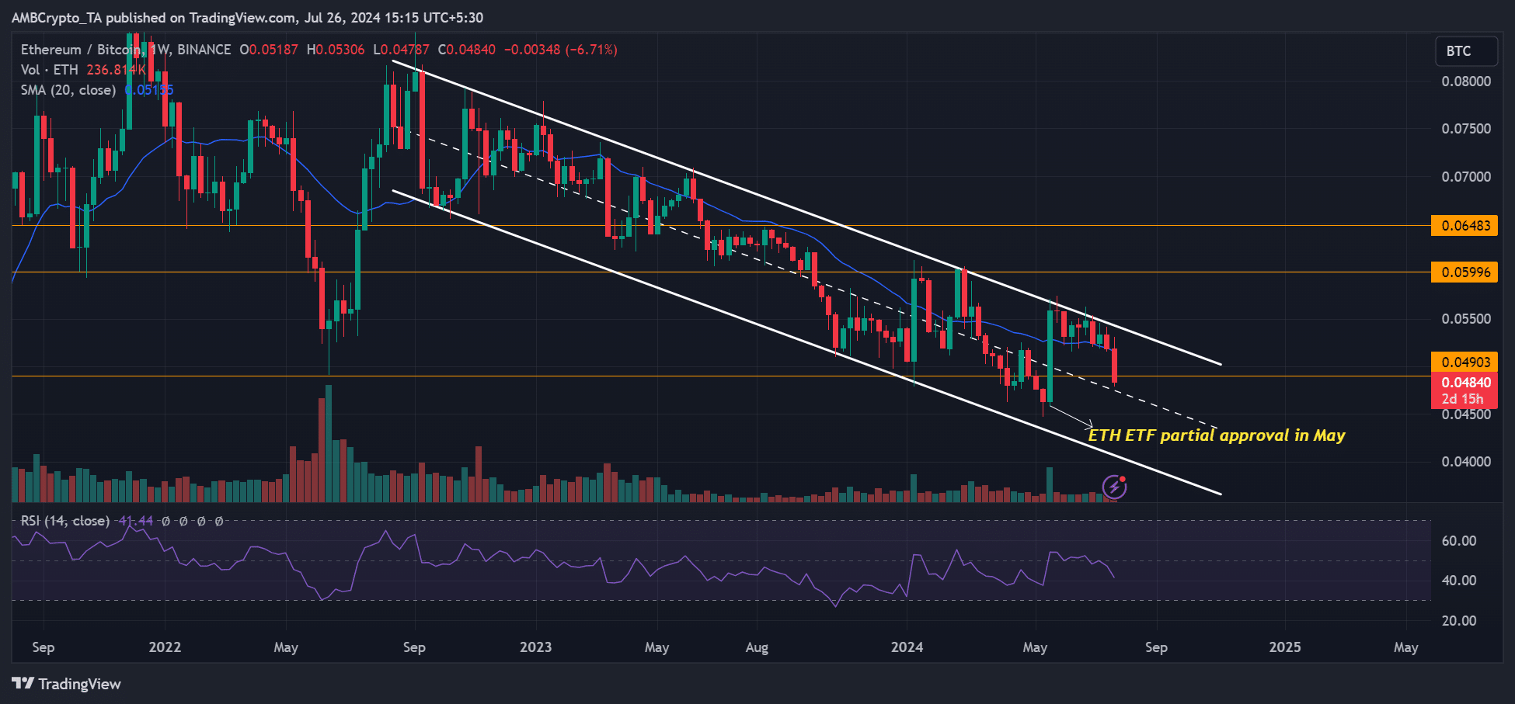This screenshot has height=704, width=1515.
Task: Click the lightning bolt events icon
Action: (x=1115, y=487)
